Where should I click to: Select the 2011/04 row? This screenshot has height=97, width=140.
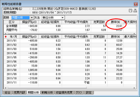coord(70,53)
